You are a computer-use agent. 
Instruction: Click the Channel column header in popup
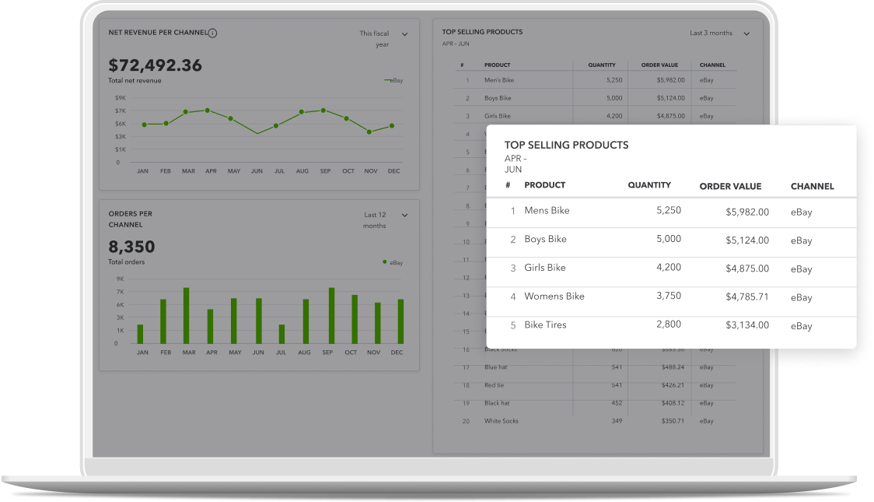[812, 187]
